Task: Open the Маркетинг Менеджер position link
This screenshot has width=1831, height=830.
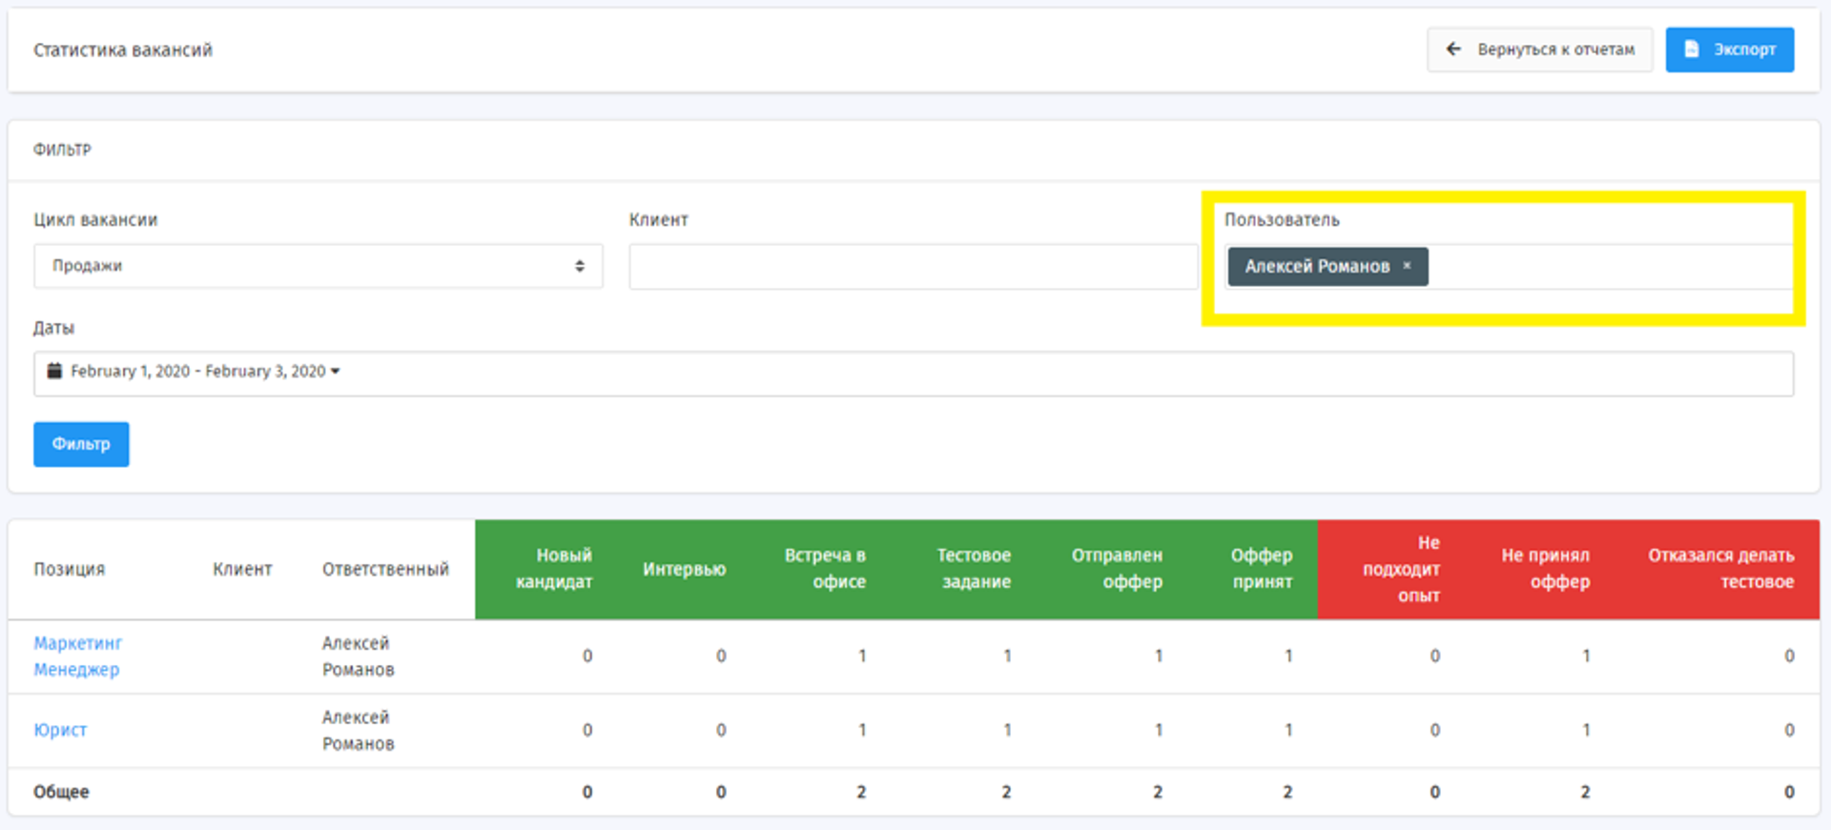Action: (78, 657)
